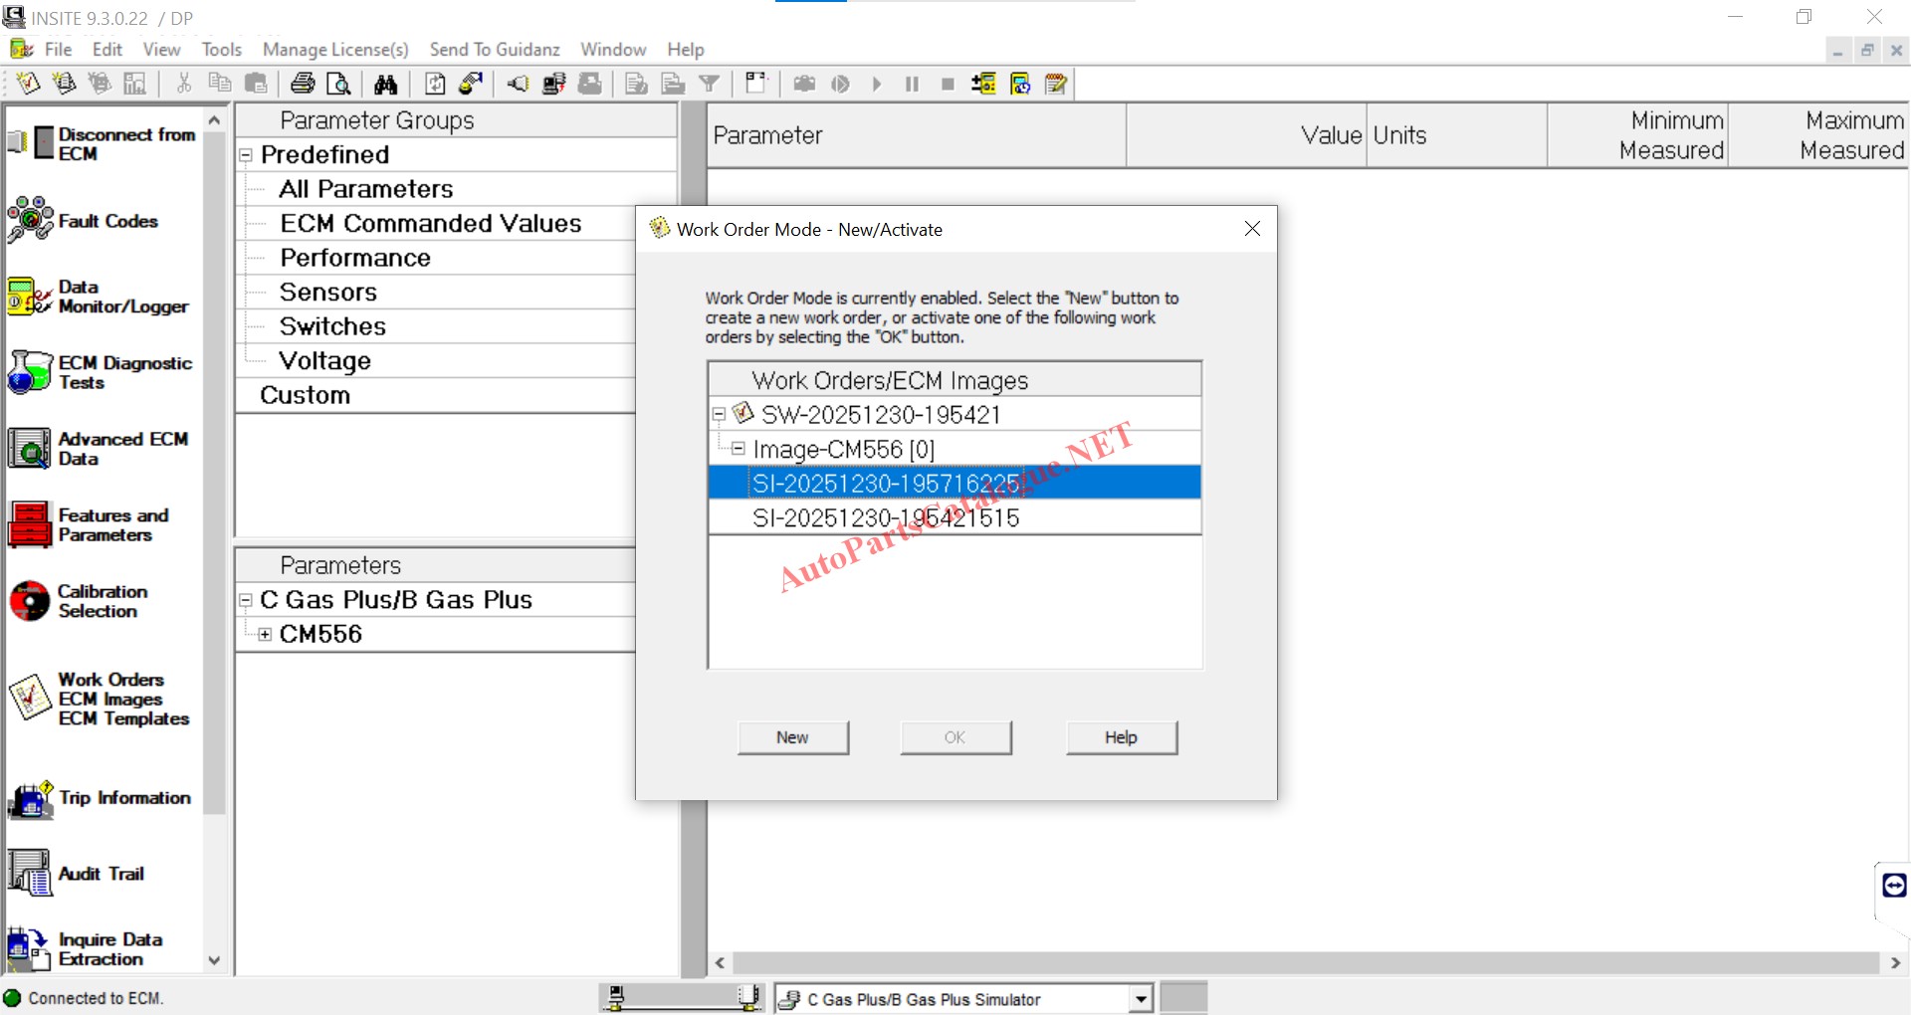Select the Sensors parameter group
The width and height of the screenshot is (1911, 1015).
[x=328, y=293]
